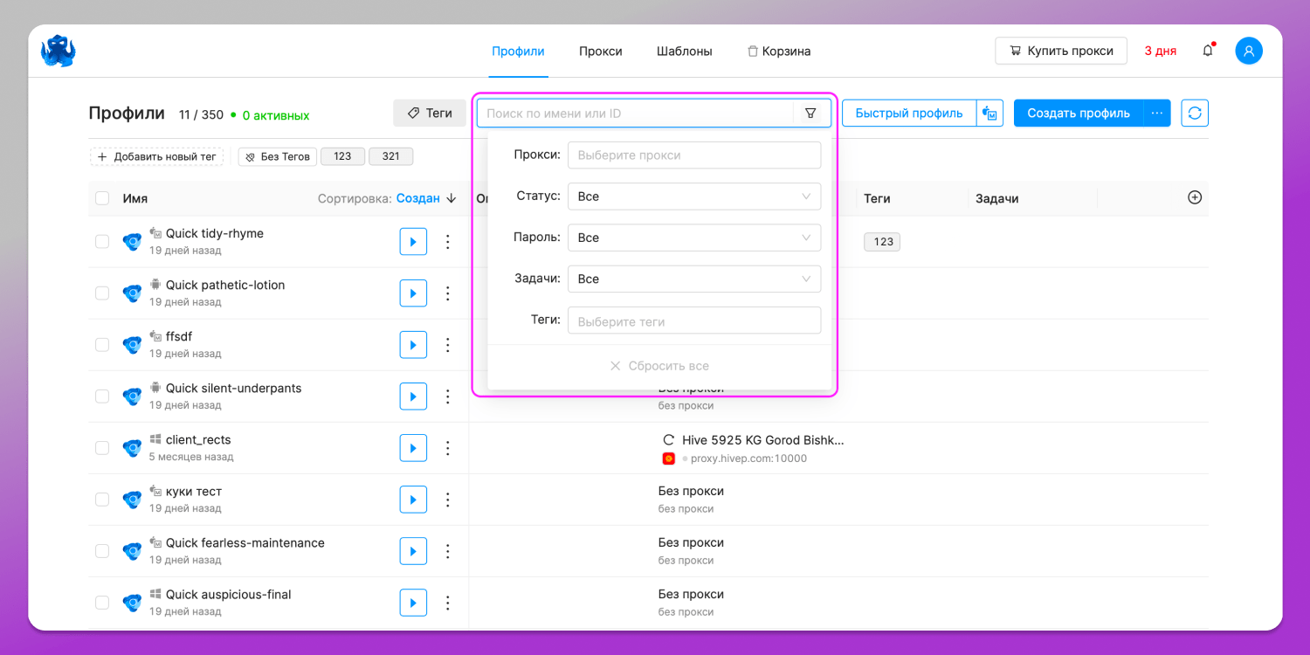Viewport: 1310px width, 655px height.
Task: Switch to the Профили tab
Action: click(x=518, y=51)
